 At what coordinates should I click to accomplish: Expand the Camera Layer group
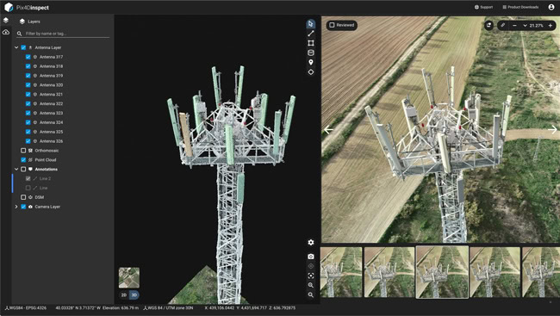(16, 207)
